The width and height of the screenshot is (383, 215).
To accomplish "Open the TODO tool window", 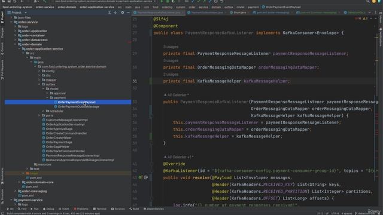I will 64,209.
